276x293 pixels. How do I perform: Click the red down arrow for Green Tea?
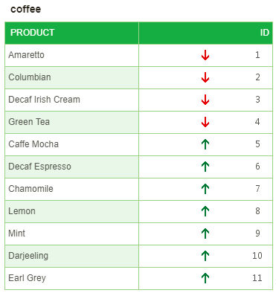[205, 122]
